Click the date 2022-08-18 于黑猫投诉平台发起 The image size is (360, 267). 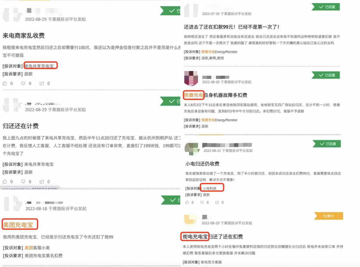56,209
